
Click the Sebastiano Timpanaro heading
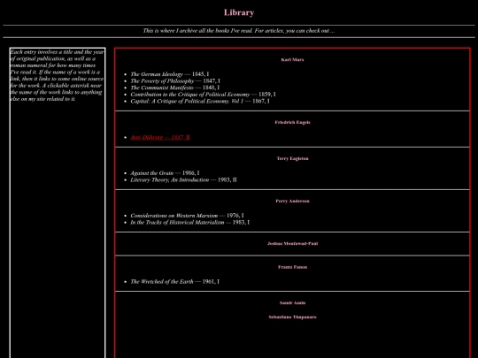click(292, 317)
